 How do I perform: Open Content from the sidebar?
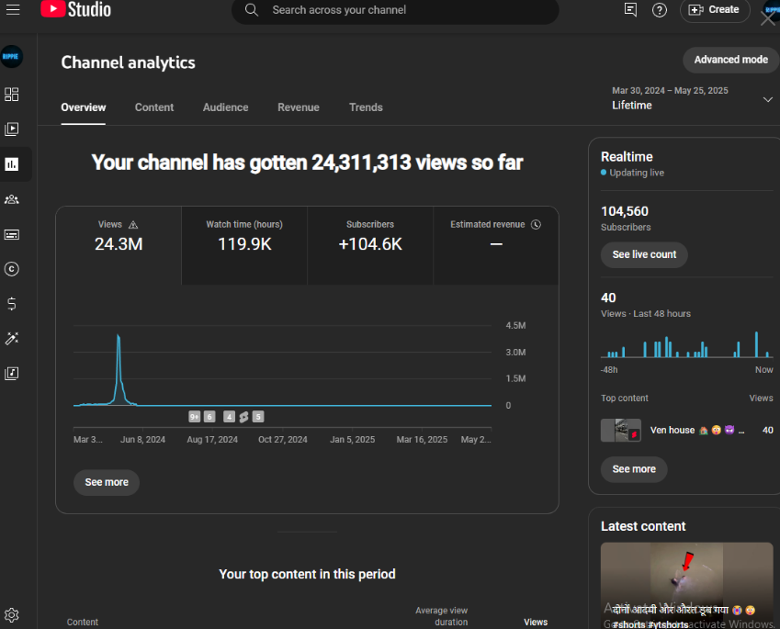coord(11,129)
